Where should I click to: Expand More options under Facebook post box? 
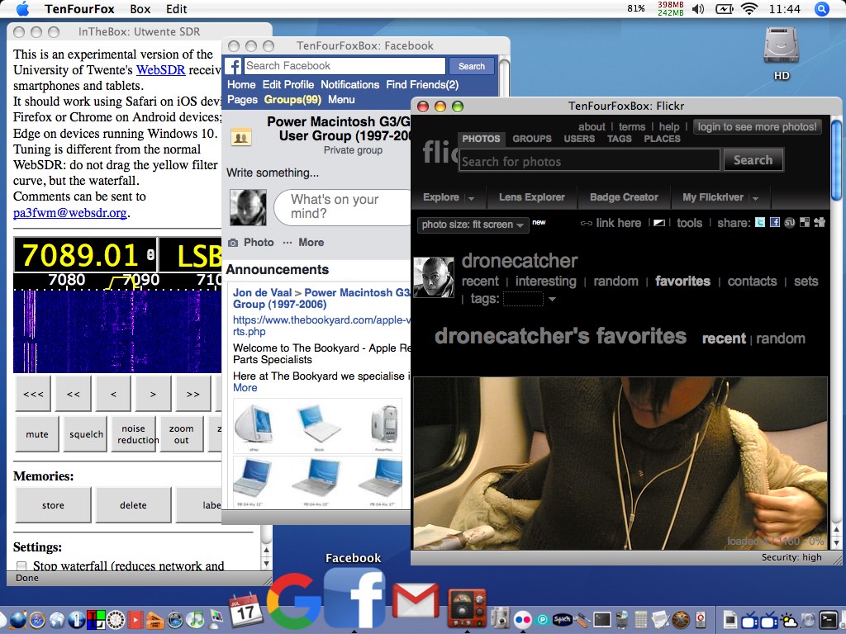(303, 243)
